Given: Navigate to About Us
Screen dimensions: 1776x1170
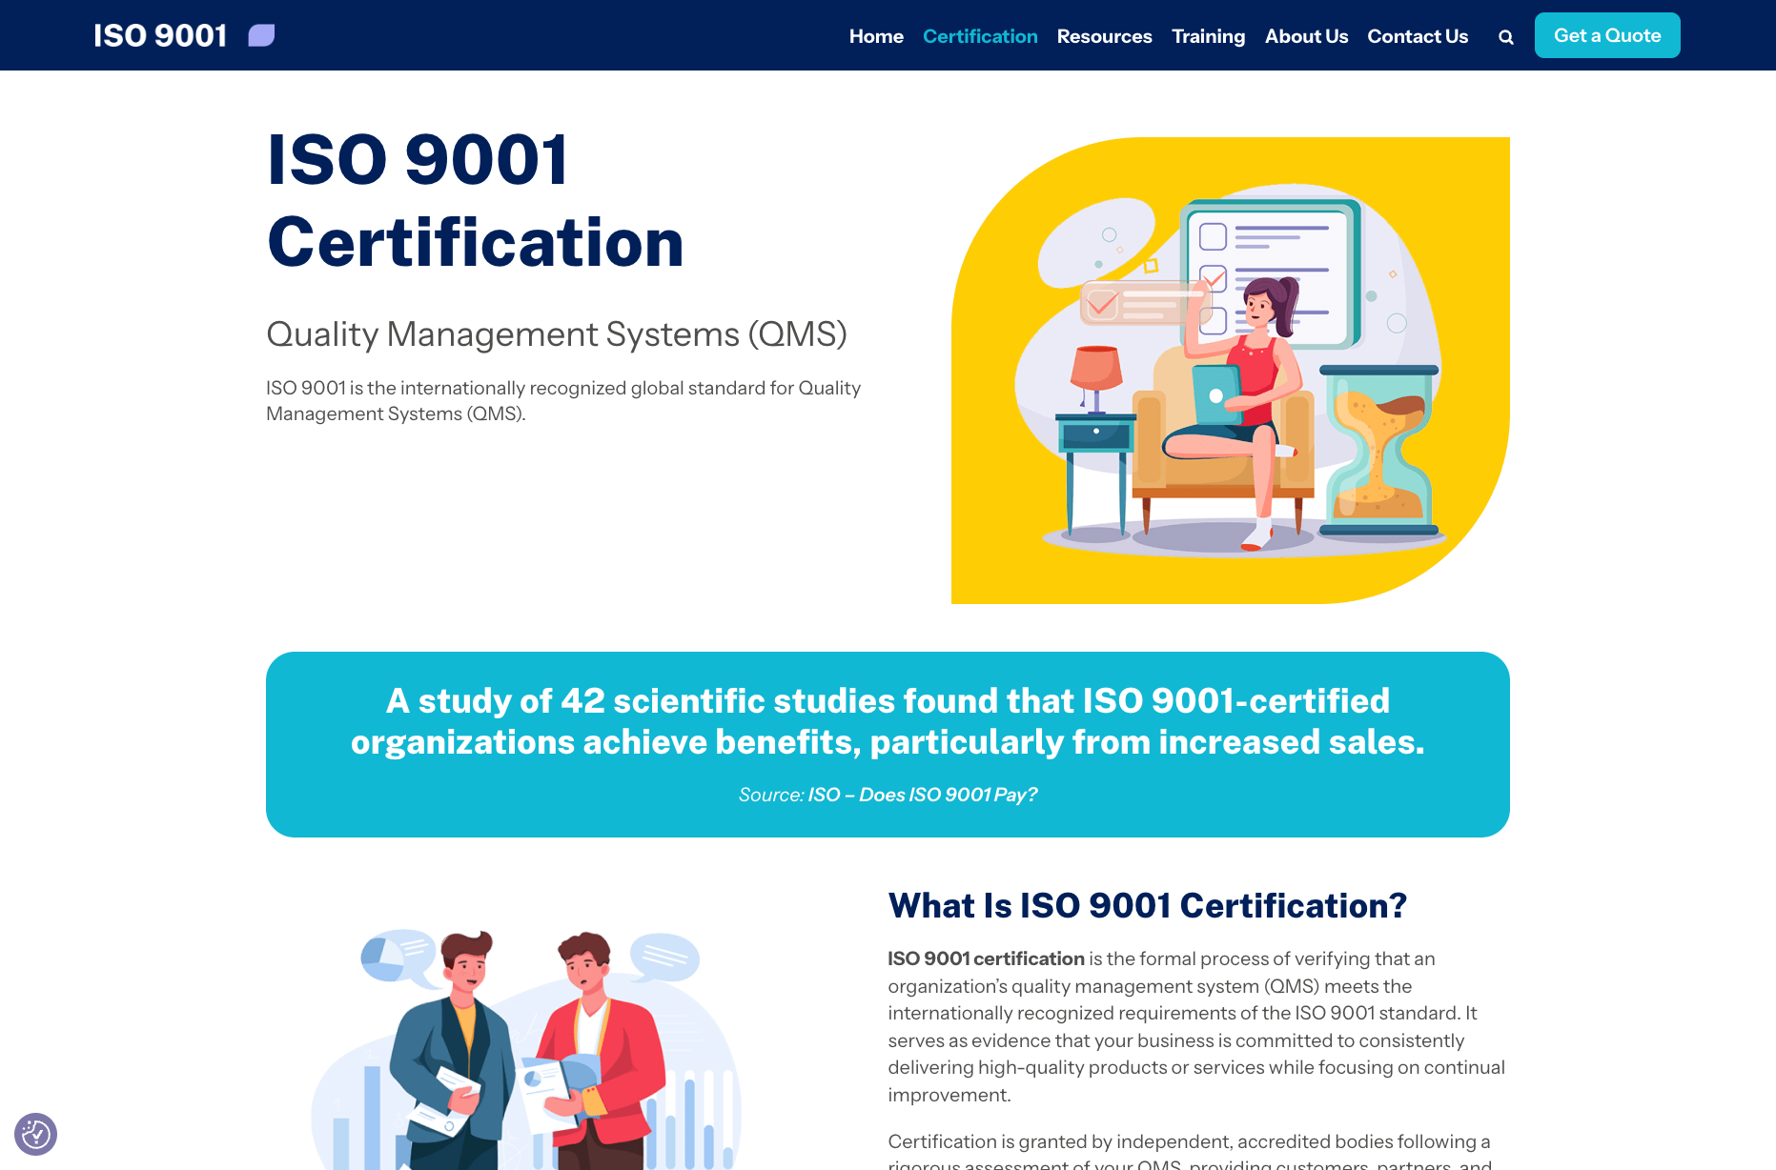Looking at the screenshot, I should (1306, 36).
